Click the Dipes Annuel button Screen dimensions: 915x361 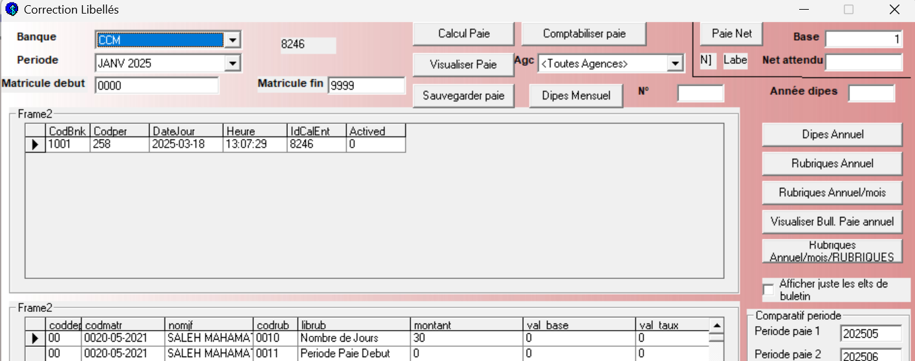832,134
